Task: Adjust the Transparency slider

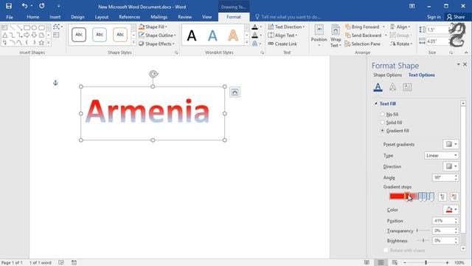Action: click(423, 231)
